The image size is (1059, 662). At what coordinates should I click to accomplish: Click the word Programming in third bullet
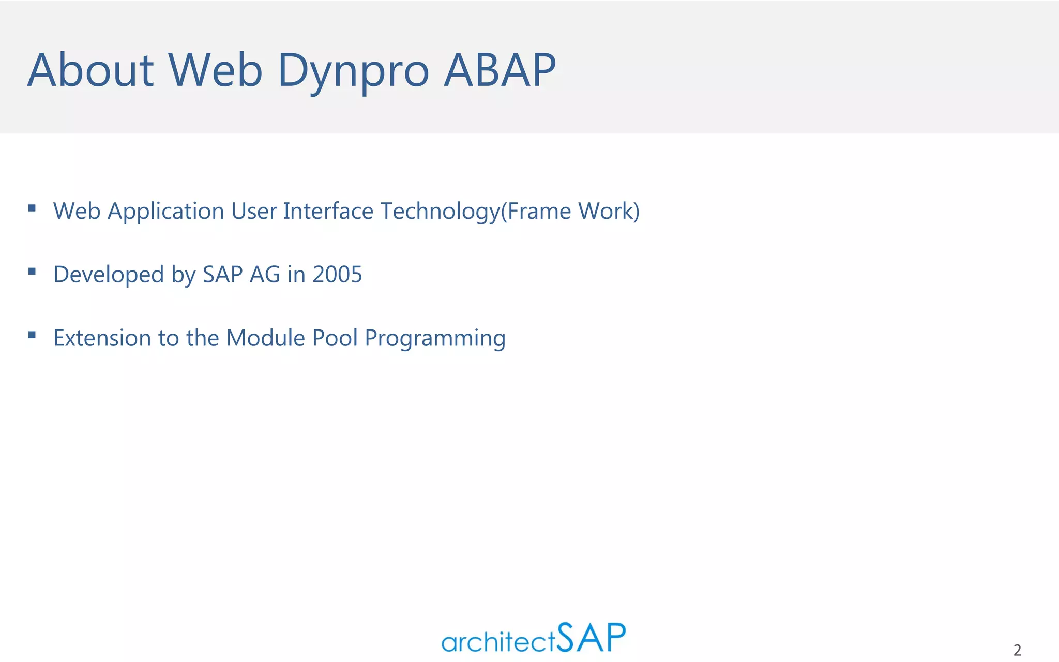click(x=435, y=339)
